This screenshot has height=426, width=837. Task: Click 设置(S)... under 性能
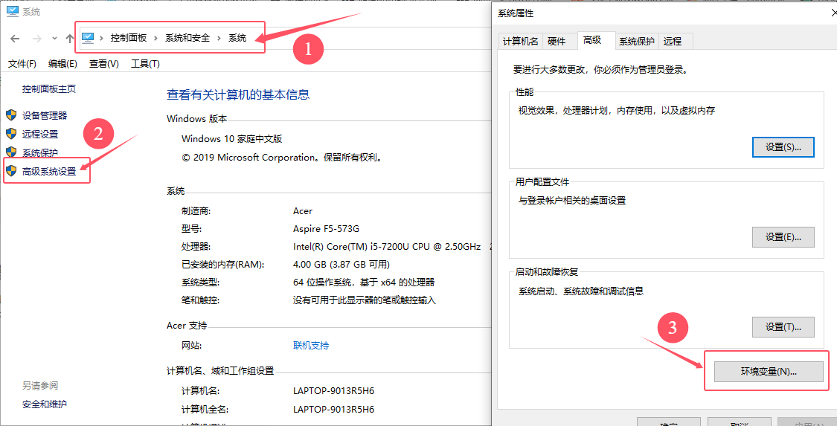(x=783, y=146)
